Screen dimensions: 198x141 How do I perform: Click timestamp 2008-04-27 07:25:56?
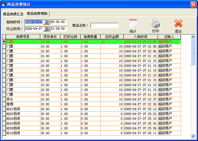[140, 128]
